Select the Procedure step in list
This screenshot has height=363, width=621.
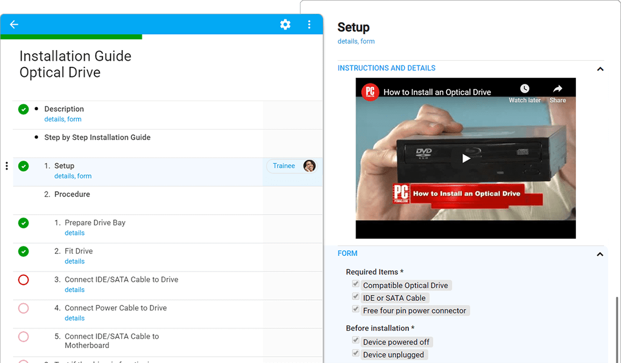point(72,194)
